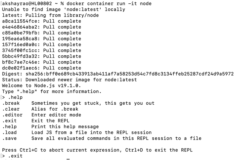The height and width of the screenshot is (160, 246).
Task: Click the '.editor' command in help list
Action: tap(12, 115)
